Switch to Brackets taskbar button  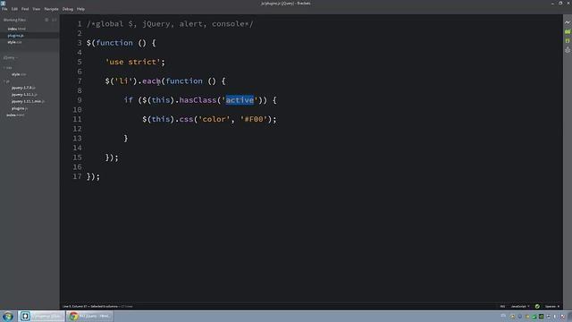[x=41, y=316]
